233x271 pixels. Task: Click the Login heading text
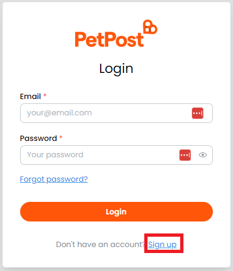pos(116,69)
